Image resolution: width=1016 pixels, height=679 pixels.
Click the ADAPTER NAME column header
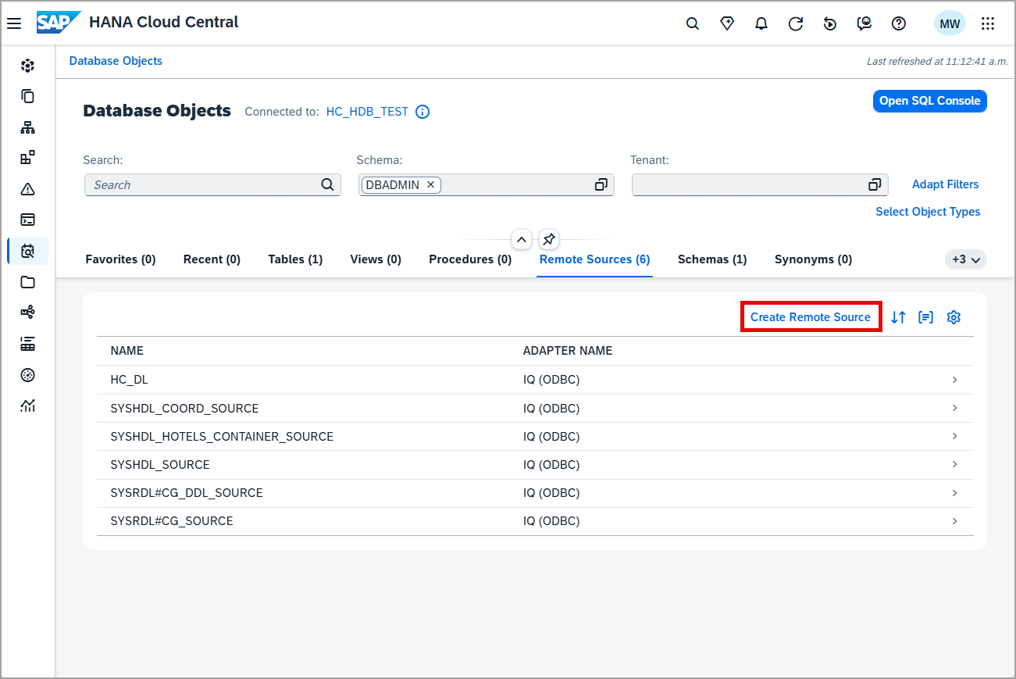(x=568, y=351)
